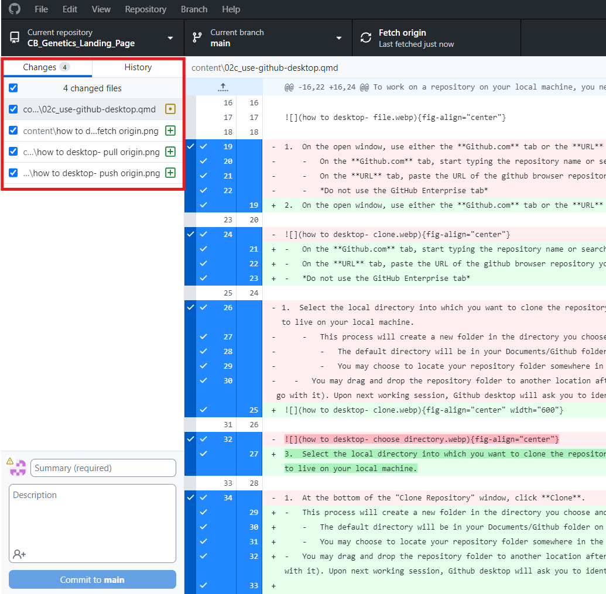Click the Last fetched just now text
Image resolution: width=606 pixels, height=594 pixels.
click(416, 44)
